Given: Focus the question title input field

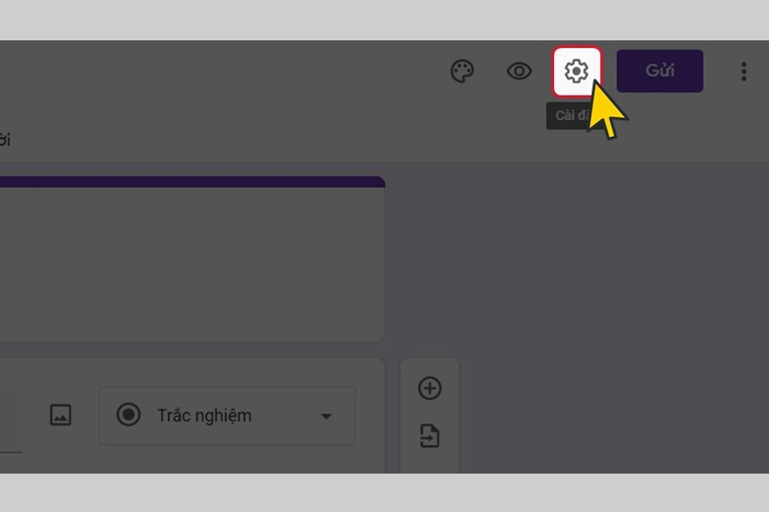Looking at the screenshot, I should pyautogui.click(x=11, y=419).
